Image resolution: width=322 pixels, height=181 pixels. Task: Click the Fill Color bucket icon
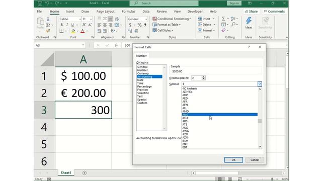[73, 31]
